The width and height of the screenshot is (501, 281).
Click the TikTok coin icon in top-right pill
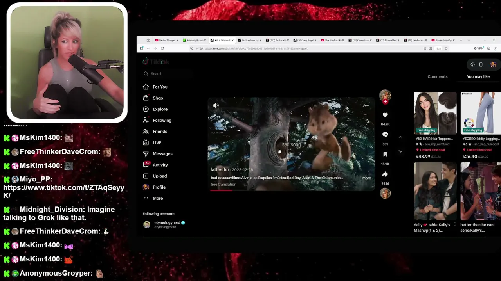tap(472, 64)
